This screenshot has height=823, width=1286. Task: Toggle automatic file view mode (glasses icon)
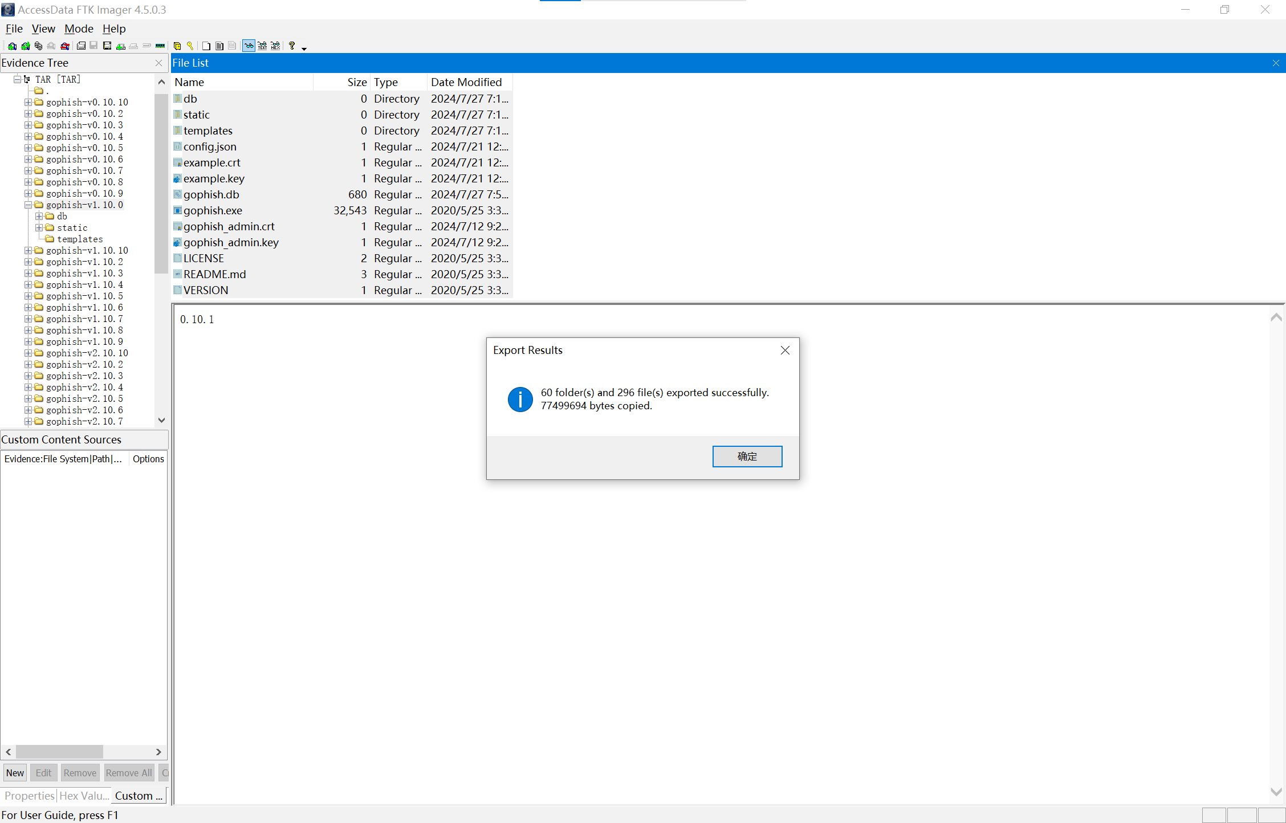point(249,46)
